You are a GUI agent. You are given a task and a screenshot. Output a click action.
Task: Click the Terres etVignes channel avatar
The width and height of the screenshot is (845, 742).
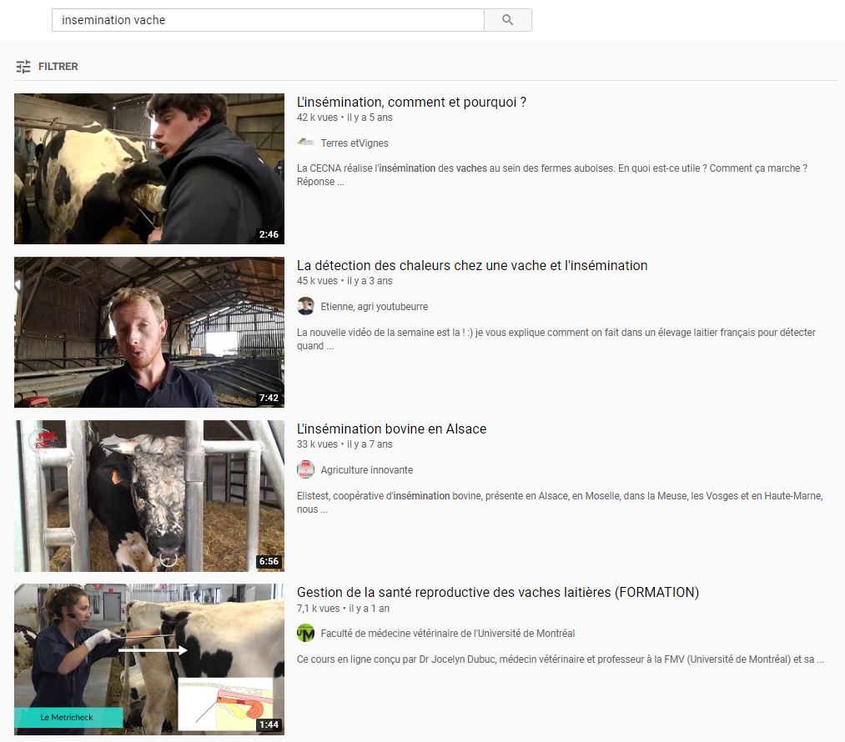[305, 143]
